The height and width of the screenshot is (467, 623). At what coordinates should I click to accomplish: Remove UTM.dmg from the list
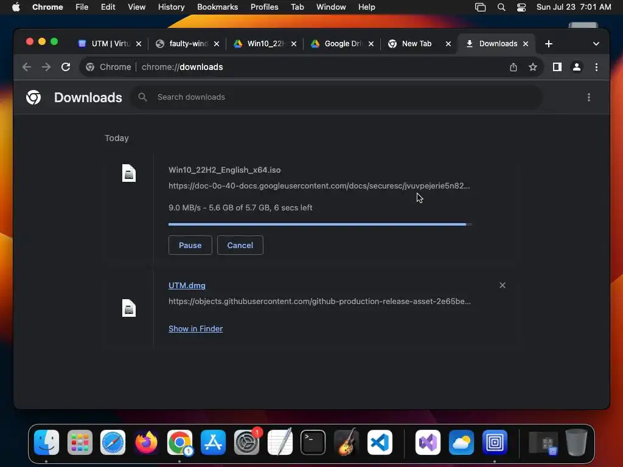tap(502, 285)
